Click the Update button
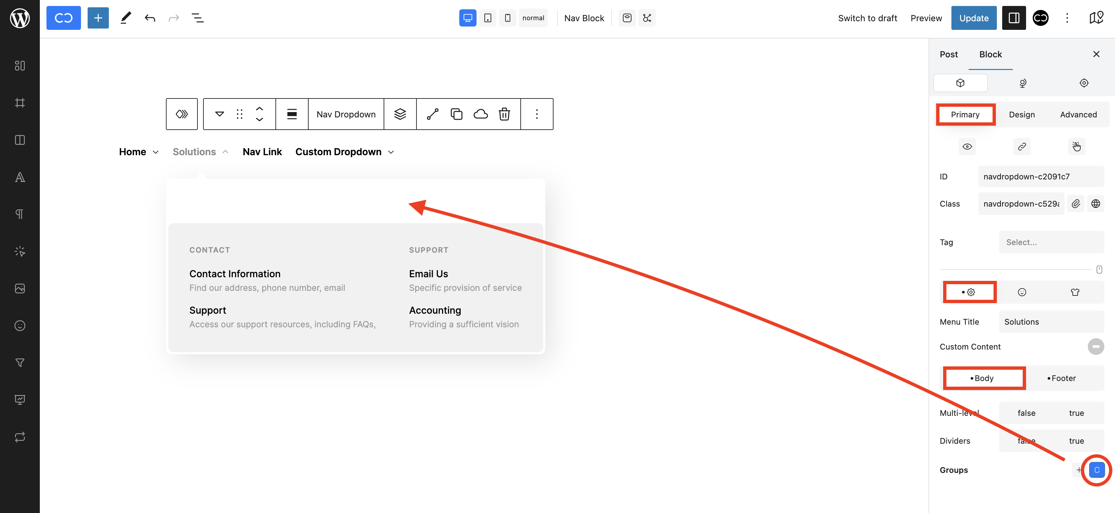This screenshot has height=513, width=1115. pos(973,18)
